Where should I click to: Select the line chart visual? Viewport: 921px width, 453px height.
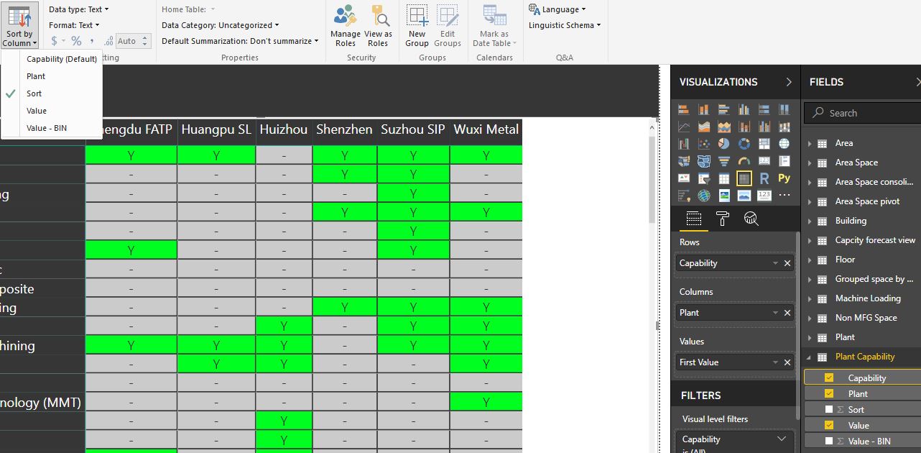pos(684,127)
